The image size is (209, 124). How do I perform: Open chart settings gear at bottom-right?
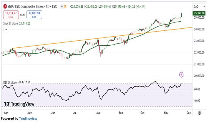click(200, 113)
